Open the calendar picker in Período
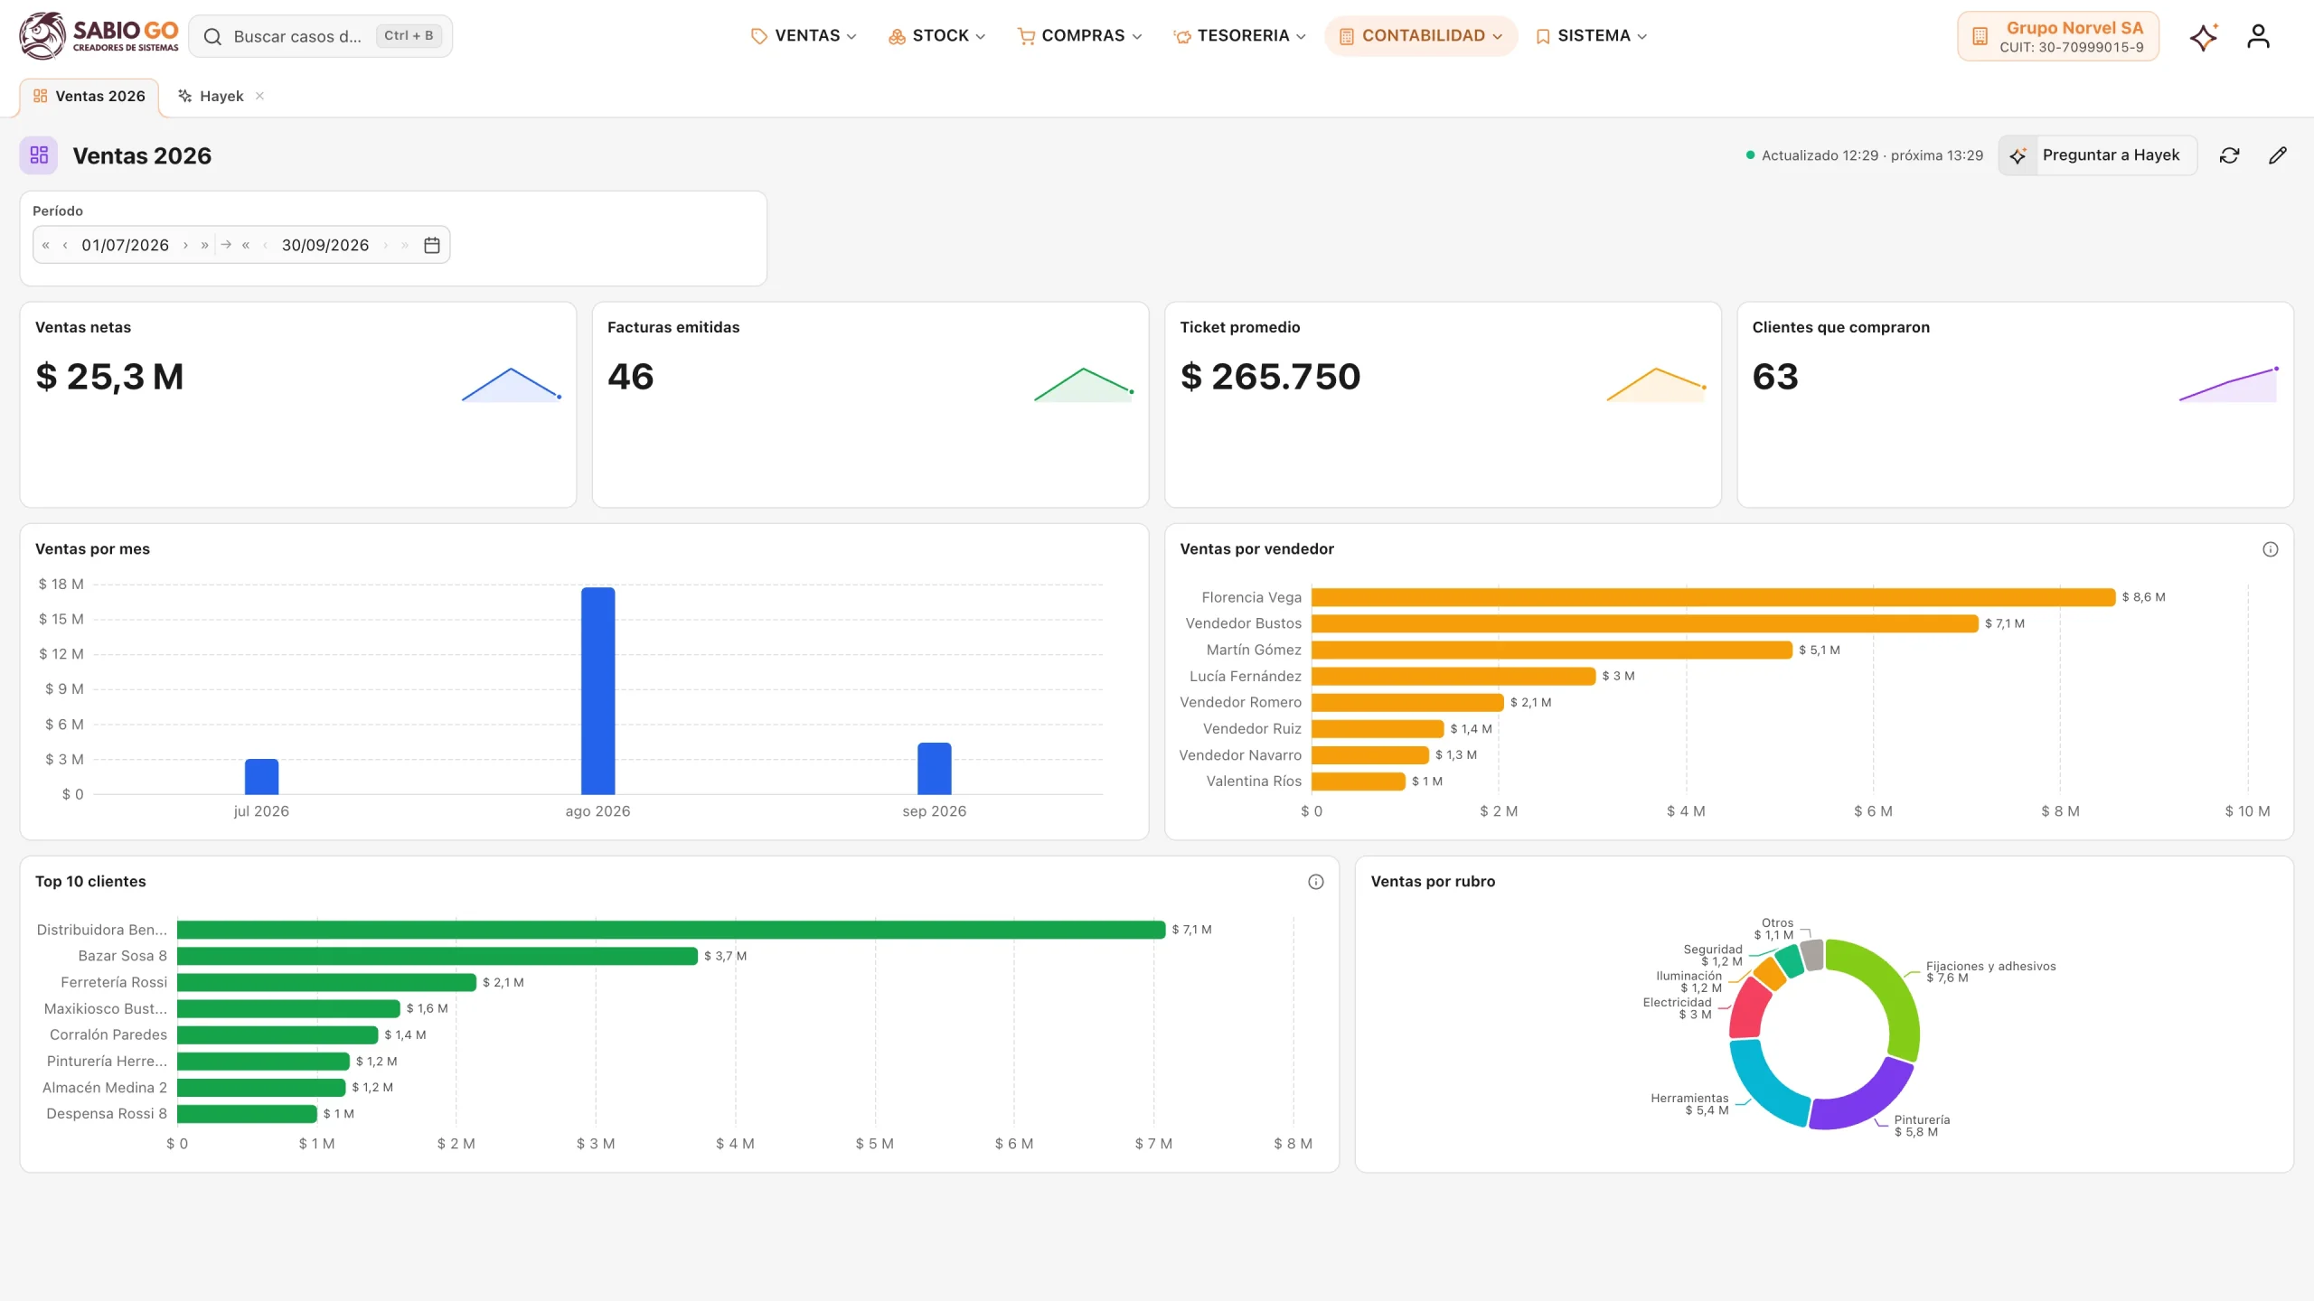Screen dimensions: 2314x1301 click(432, 245)
